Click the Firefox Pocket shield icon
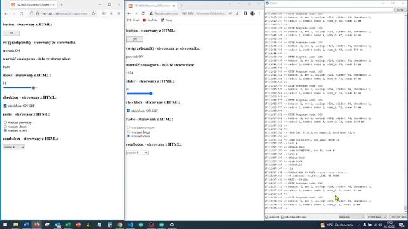The image size is (408, 229). [103, 13]
